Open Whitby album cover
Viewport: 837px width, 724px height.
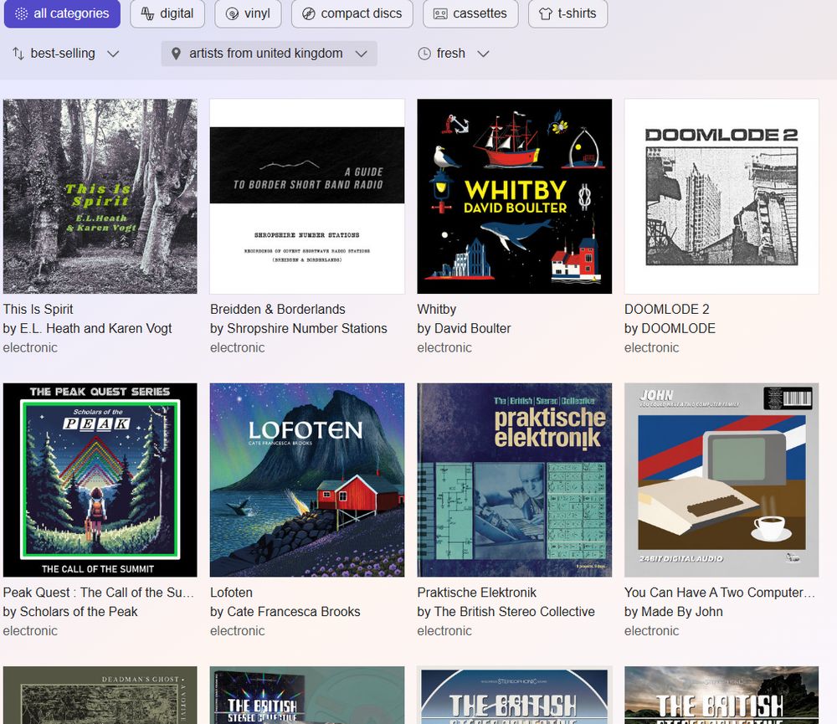pos(514,196)
